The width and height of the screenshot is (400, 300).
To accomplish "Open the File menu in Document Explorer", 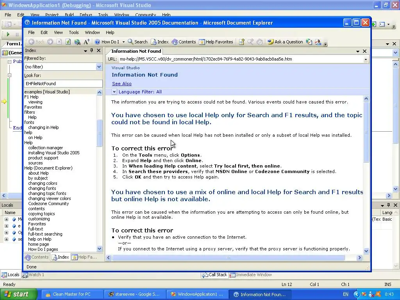I will (31, 32).
